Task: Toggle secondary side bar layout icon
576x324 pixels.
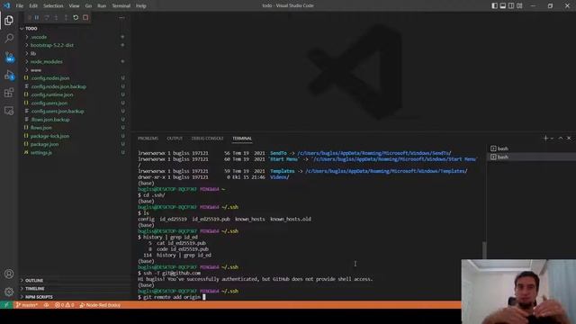Action: [x=511, y=5]
